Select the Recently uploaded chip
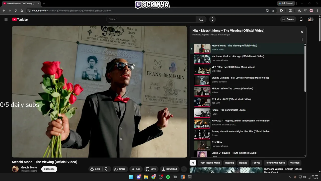Screen dimensions: 321x181 [x=275, y=163]
